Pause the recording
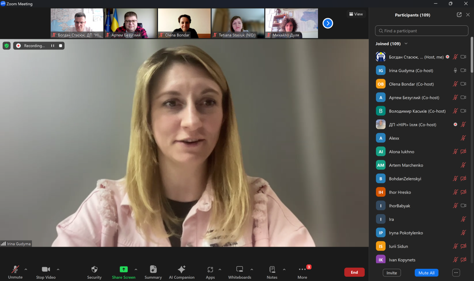 point(53,46)
